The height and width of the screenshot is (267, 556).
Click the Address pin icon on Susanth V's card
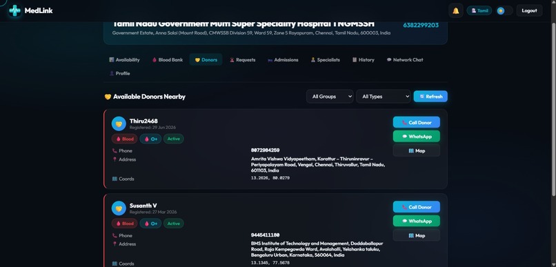point(115,244)
